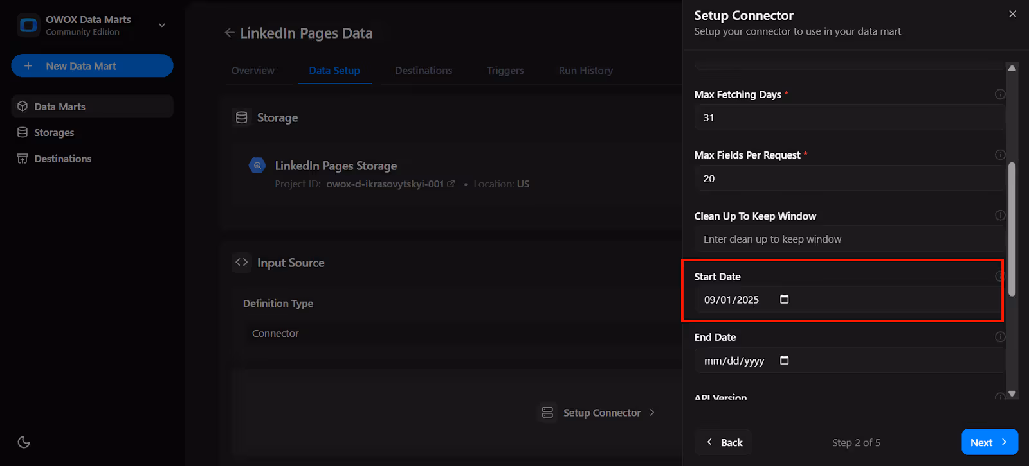The height and width of the screenshot is (466, 1029).
Task: Click the Clean Up To Keep Window input
Action: coord(849,239)
